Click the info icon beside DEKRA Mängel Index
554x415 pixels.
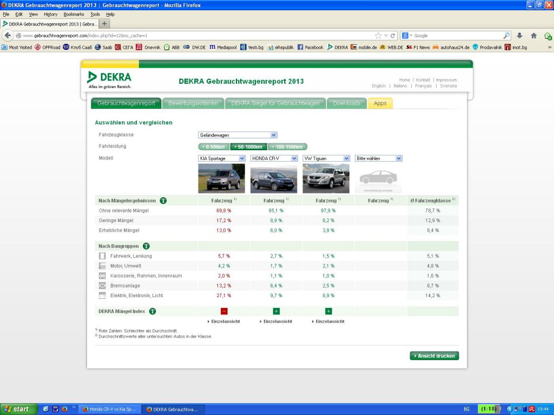coord(153,311)
